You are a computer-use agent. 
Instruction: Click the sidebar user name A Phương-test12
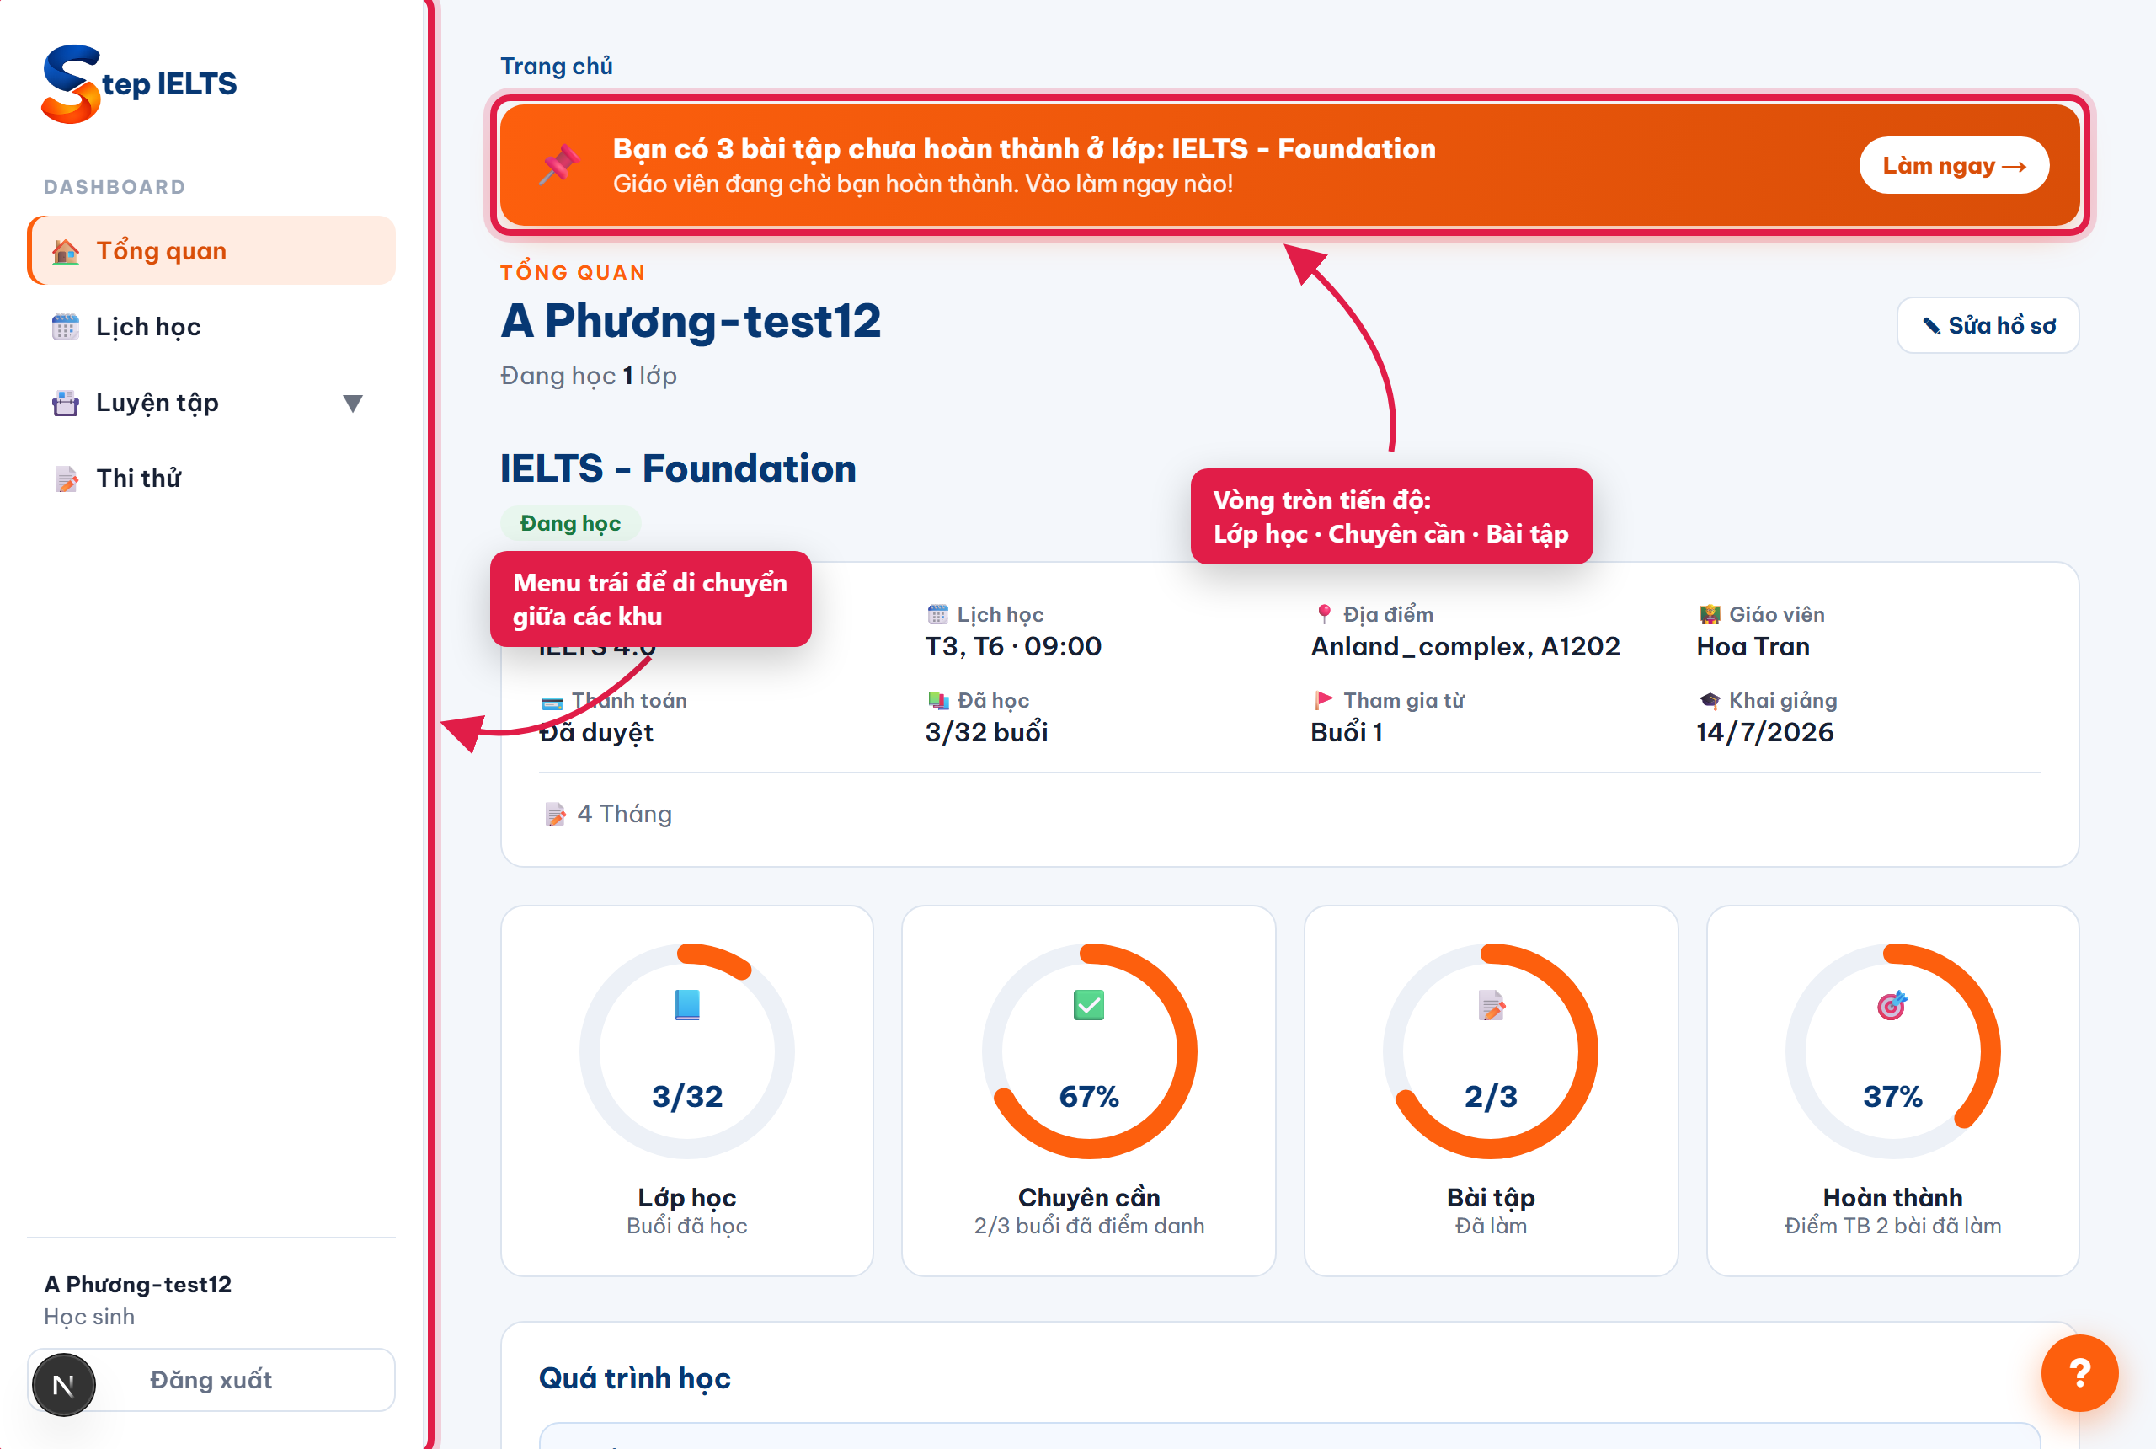click(137, 1285)
